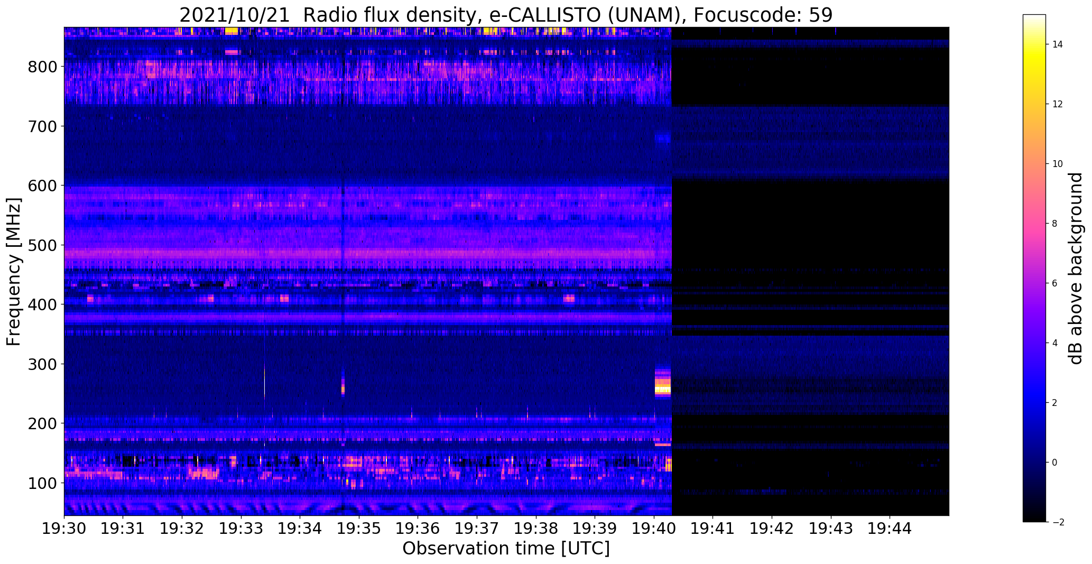The height and width of the screenshot is (564, 1092).
Task: Click the 500 frequency tick label
Action: 42,245
